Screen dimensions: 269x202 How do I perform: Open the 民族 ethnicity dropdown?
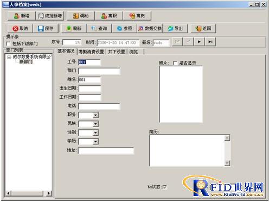(95, 124)
